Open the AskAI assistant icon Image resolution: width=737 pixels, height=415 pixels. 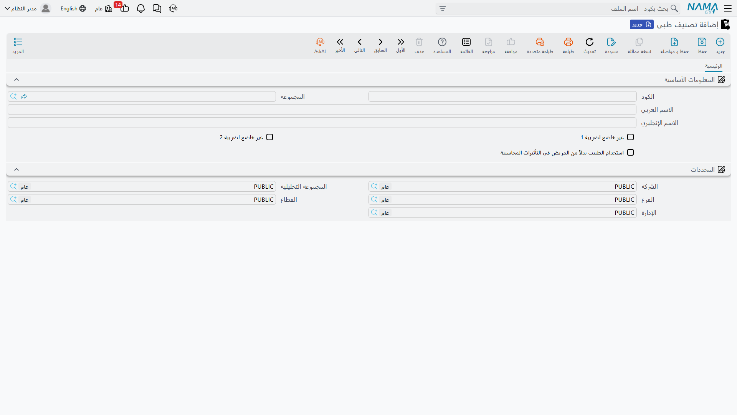click(320, 42)
